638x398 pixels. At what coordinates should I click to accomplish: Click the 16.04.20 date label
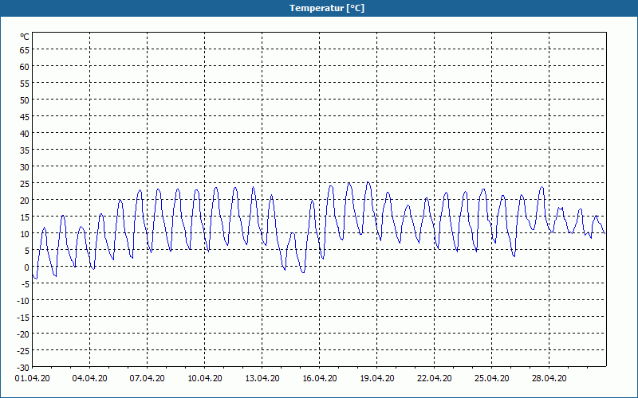[320, 378]
